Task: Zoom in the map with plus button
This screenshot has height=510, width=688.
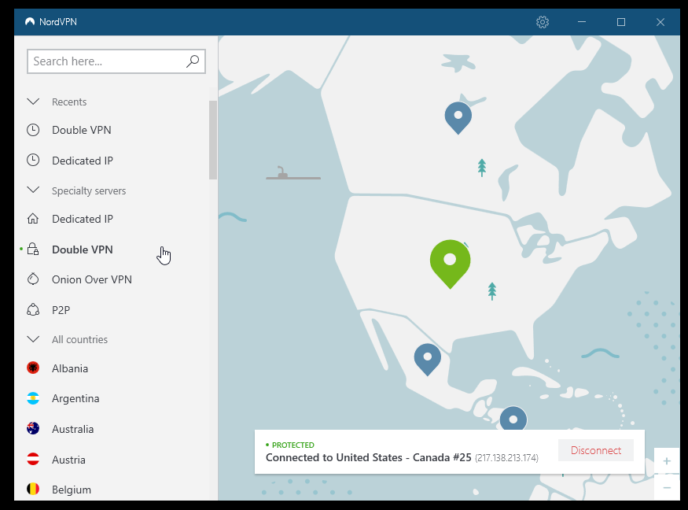Action: tap(667, 460)
